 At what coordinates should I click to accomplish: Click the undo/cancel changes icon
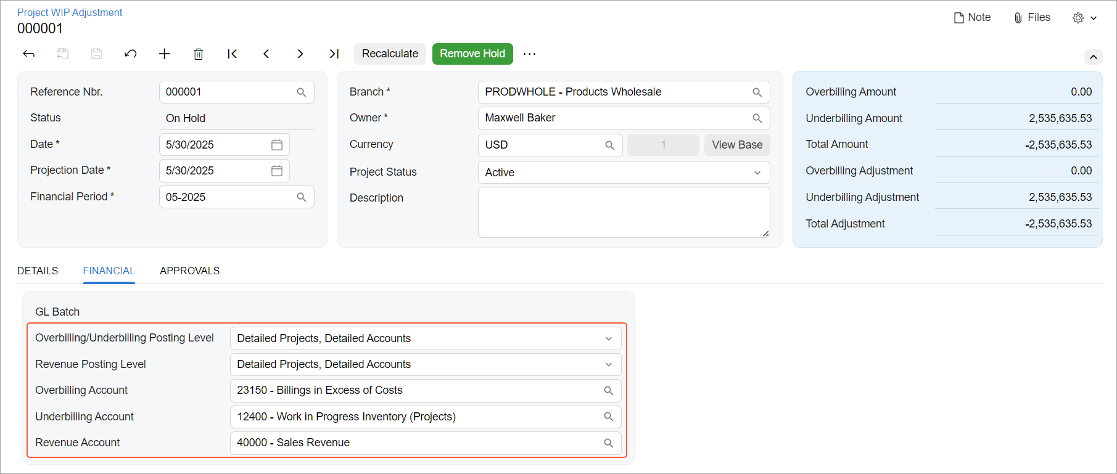pos(130,54)
